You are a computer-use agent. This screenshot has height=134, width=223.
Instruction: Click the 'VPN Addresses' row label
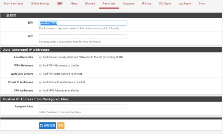(23, 90)
